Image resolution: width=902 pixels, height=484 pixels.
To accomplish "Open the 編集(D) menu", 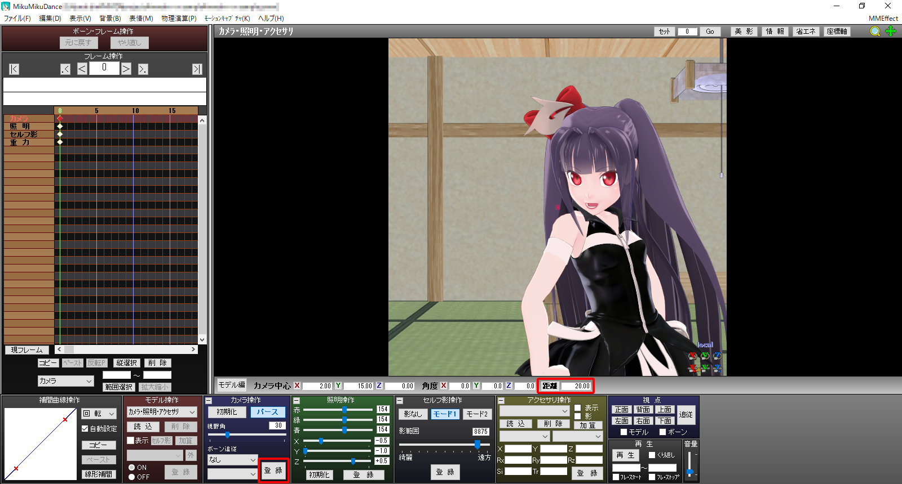I will (x=50, y=19).
